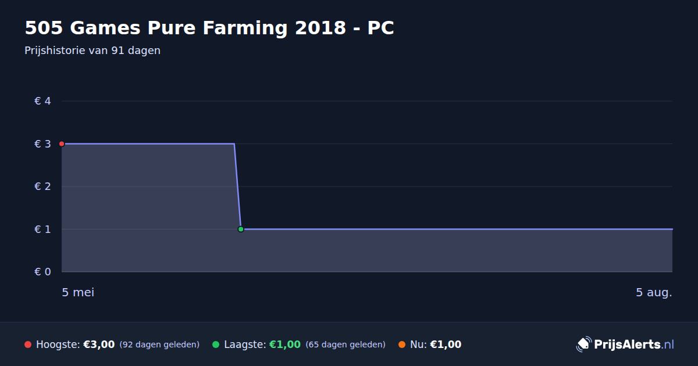
Task: Click the green Laagste legend dot
Action: [216, 345]
